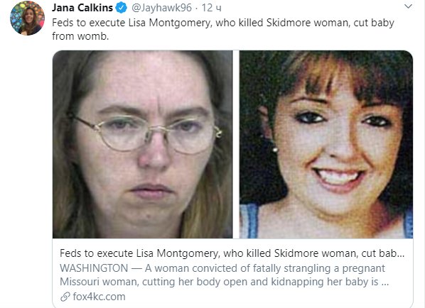Click the chain link icon beside fox4kc.com

point(65,297)
